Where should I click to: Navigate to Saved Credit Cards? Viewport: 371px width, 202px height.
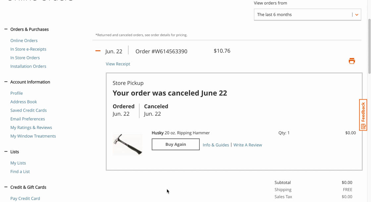[28, 110]
